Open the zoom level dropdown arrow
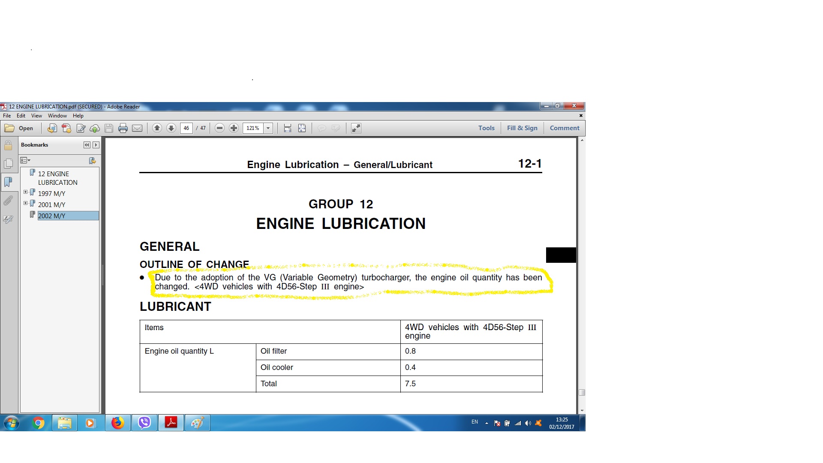 268,128
